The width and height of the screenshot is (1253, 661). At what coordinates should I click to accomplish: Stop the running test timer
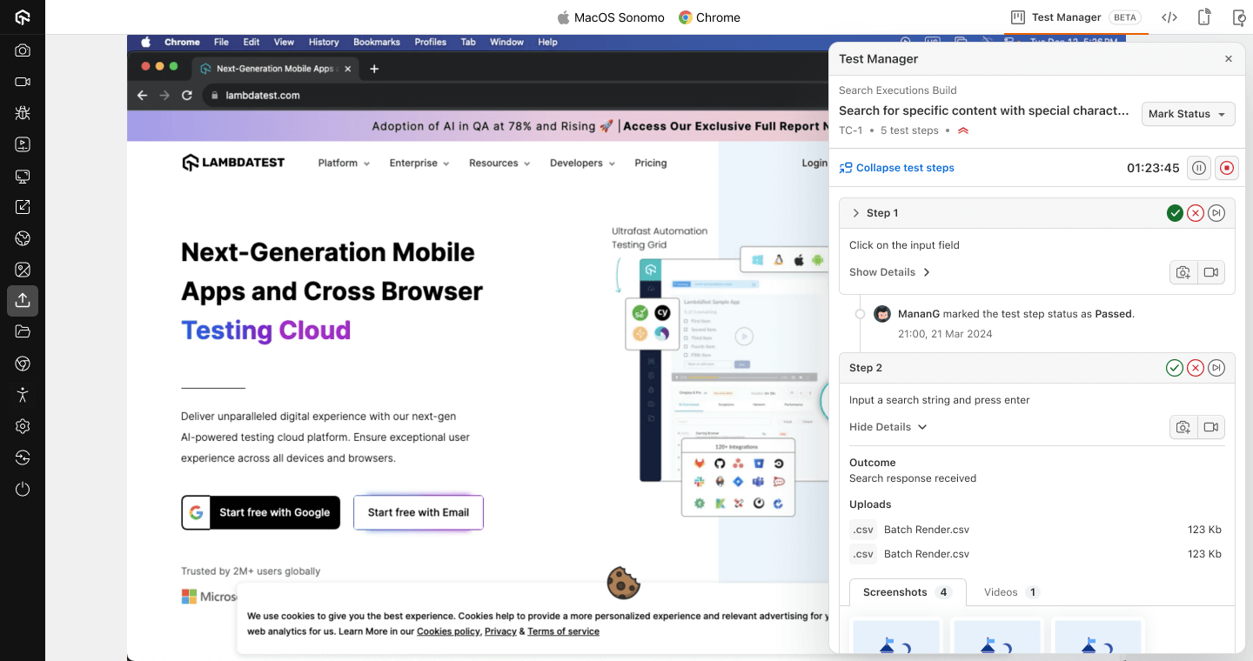pyautogui.click(x=1226, y=168)
